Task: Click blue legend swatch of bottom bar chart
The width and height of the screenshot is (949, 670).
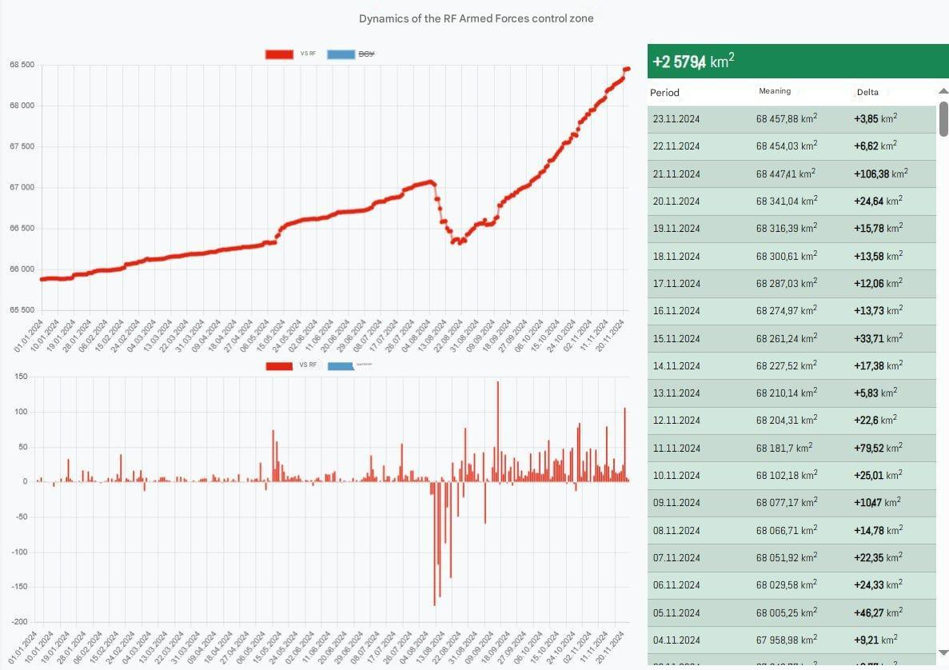Action: [x=340, y=365]
